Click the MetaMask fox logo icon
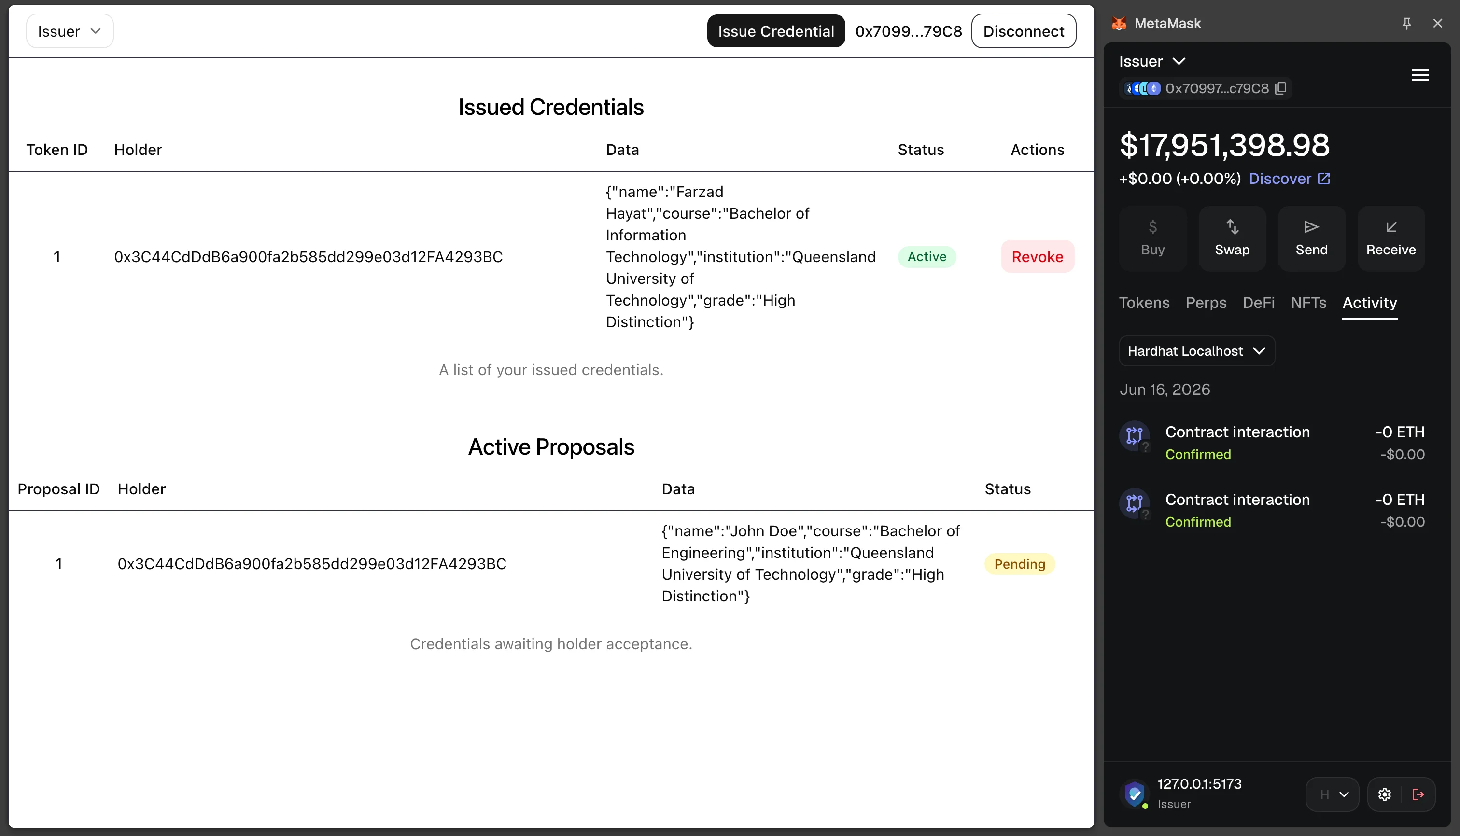The width and height of the screenshot is (1460, 836). [1119, 24]
